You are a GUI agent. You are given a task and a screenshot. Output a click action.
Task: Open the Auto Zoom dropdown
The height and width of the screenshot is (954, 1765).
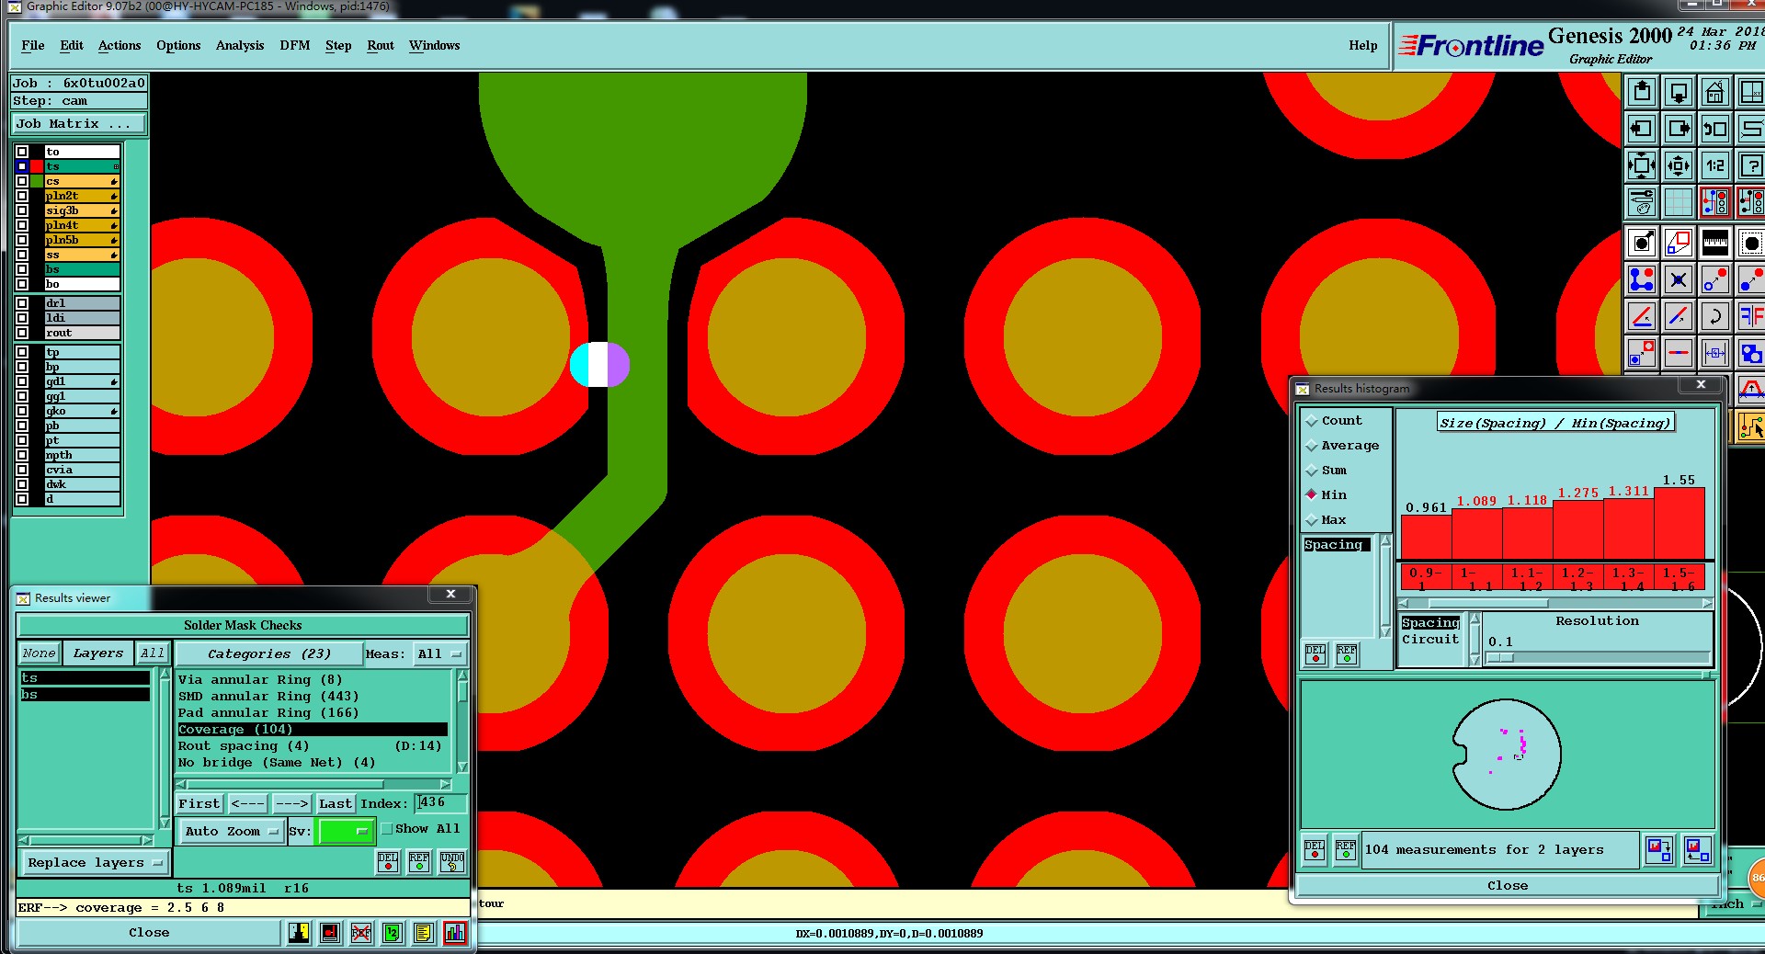pyautogui.click(x=231, y=832)
